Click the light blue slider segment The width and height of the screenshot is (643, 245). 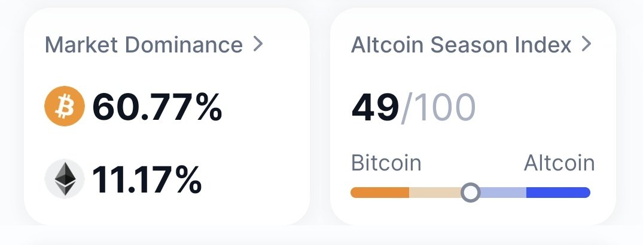coord(503,192)
